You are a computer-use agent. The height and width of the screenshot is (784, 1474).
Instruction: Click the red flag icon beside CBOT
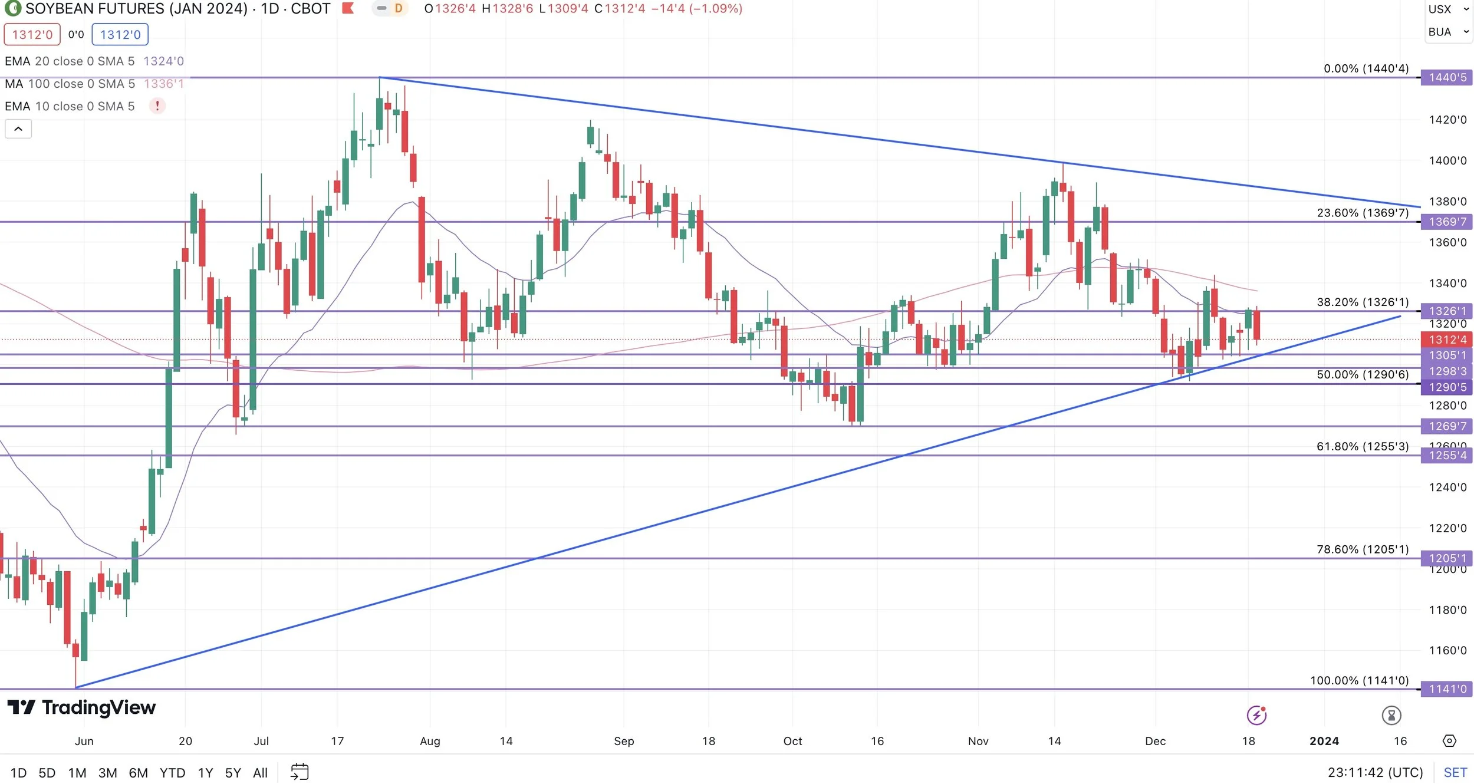point(348,8)
